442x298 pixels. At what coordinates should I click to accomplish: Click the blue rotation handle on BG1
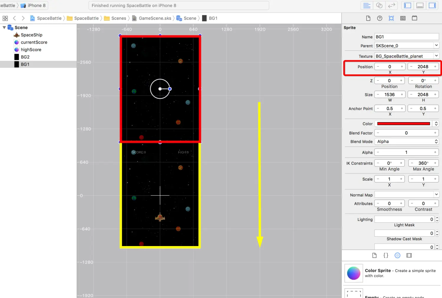pyautogui.click(x=170, y=89)
